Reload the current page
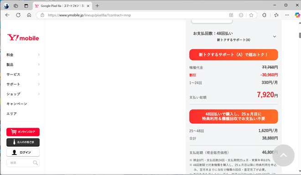This screenshot has height=175, width=301. pyautogui.click(x=18, y=15)
